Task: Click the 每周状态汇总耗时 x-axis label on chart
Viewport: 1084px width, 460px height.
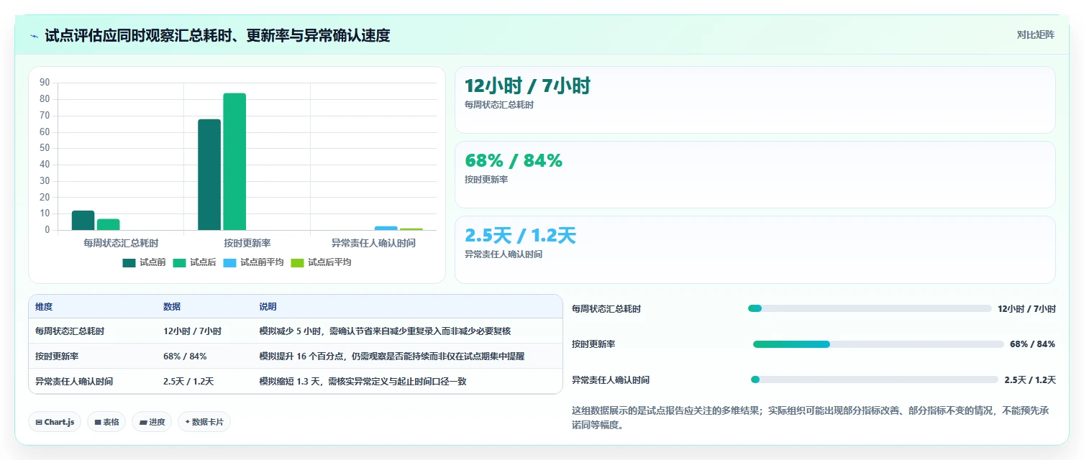Action: pos(121,244)
